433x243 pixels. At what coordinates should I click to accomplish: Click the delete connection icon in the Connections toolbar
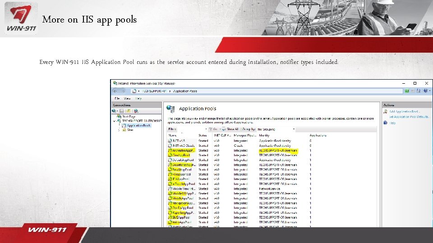click(x=136, y=111)
